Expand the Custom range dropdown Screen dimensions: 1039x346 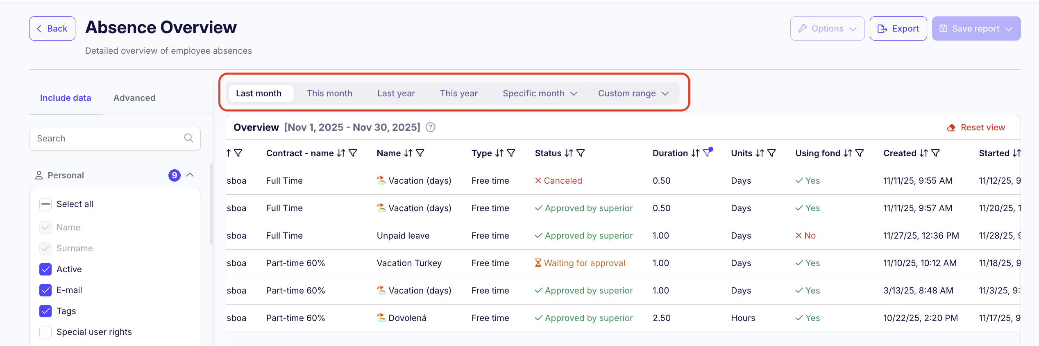point(633,93)
